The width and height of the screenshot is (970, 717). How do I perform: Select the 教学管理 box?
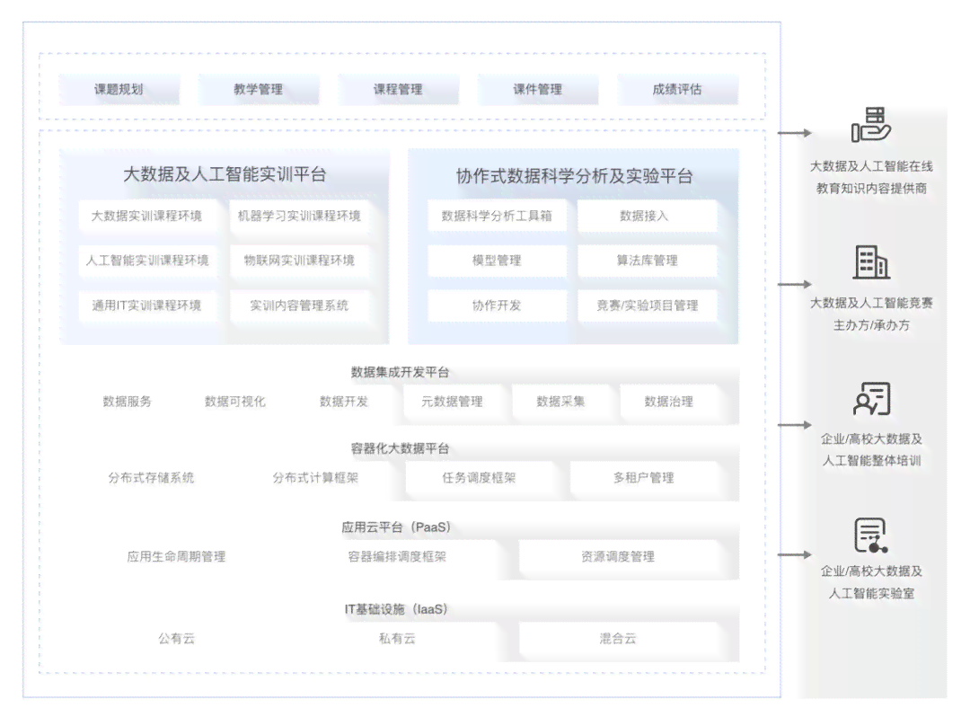tap(259, 90)
